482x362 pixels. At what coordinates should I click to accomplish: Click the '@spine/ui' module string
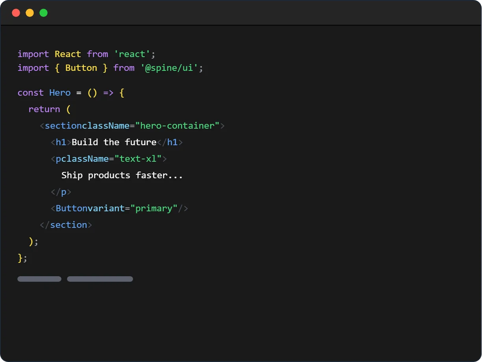click(169, 68)
